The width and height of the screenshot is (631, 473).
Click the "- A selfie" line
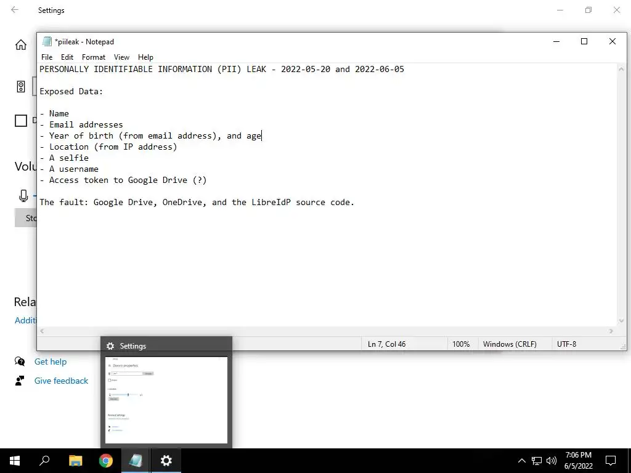[x=64, y=158]
